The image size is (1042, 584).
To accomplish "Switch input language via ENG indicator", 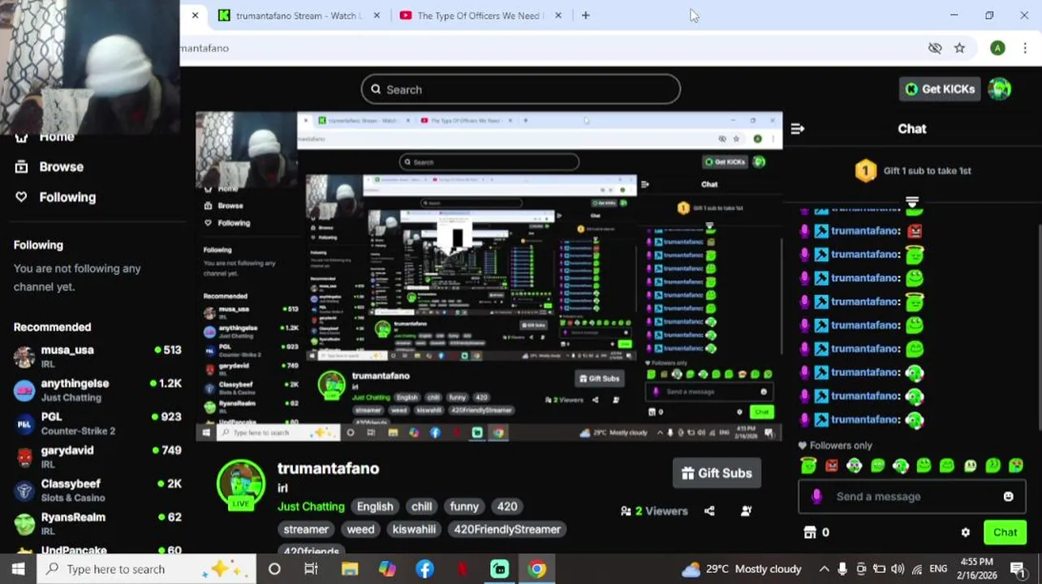I will 940,569.
